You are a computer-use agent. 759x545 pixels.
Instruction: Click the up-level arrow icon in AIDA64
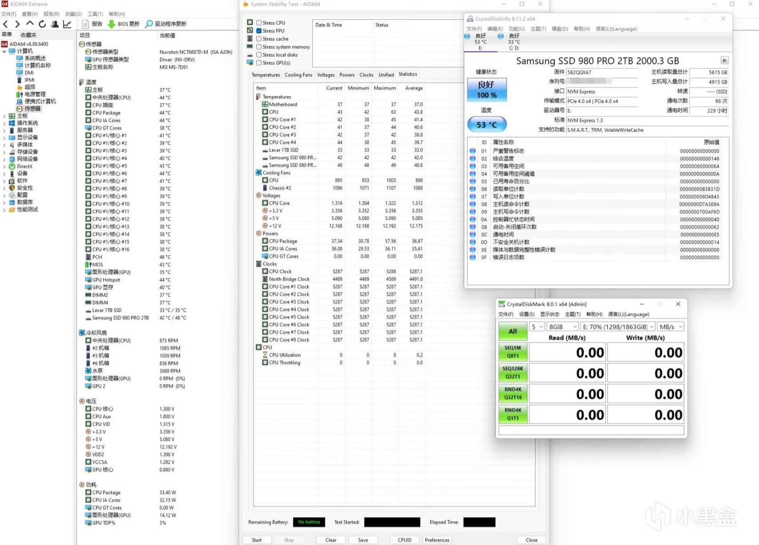tap(30, 24)
